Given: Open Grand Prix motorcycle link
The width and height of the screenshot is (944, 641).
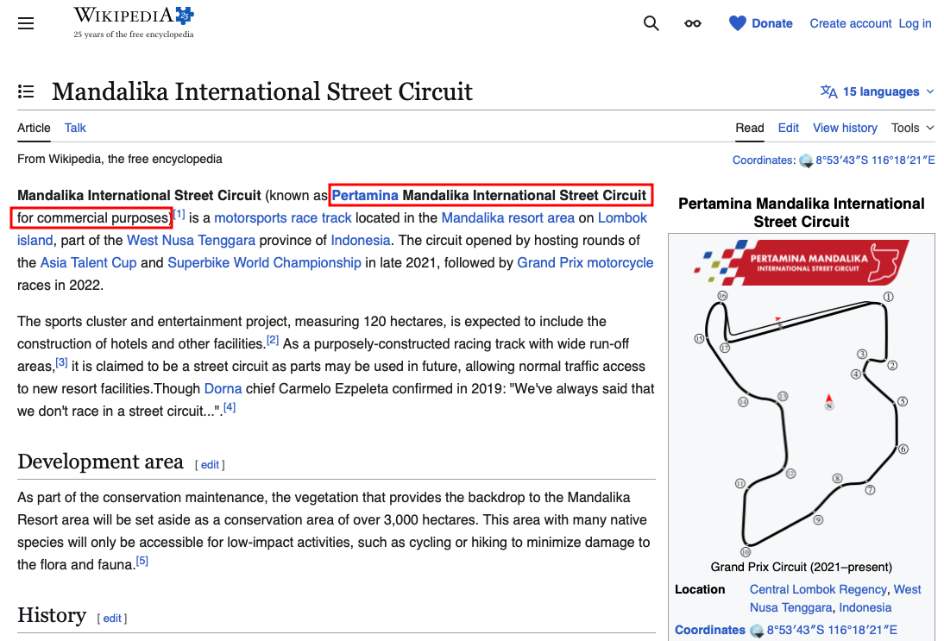Looking at the screenshot, I should tap(585, 262).
